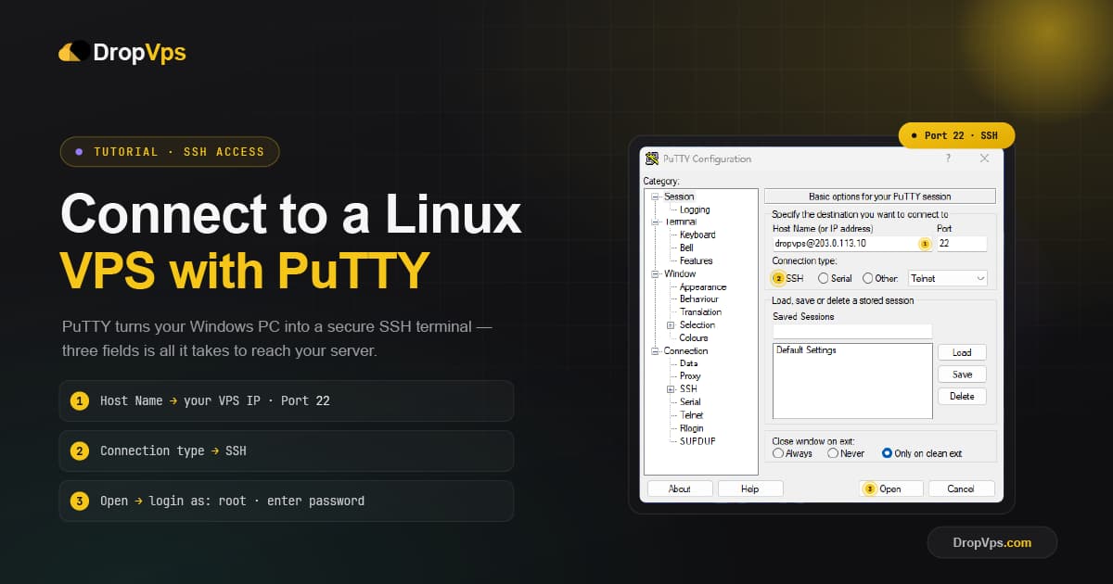Select Logging in the category tree
Image resolution: width=1113 pixels, height=584 pixels.
[x=695, y=209]
